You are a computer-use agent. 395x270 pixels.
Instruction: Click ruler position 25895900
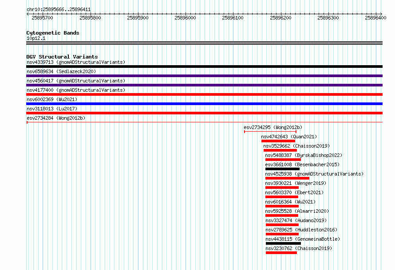[138, 18]
